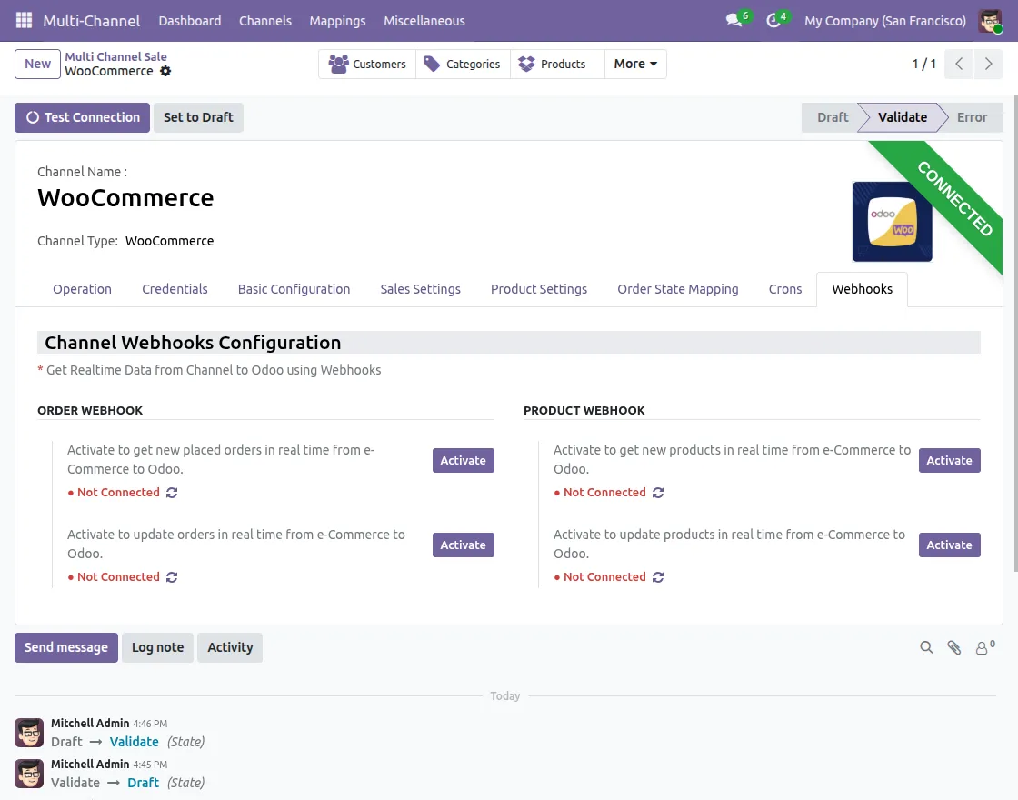Open Multi Channel Sale breadcrumb link

[115, 56]
